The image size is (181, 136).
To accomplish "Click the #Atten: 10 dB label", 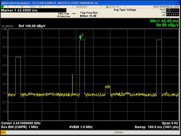I will (x=88, y=16).
